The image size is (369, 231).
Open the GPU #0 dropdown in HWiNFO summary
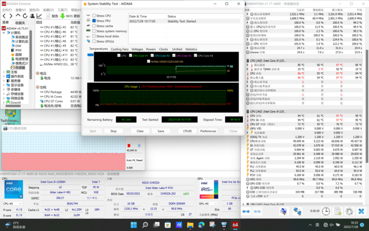(x=208, y=204)
